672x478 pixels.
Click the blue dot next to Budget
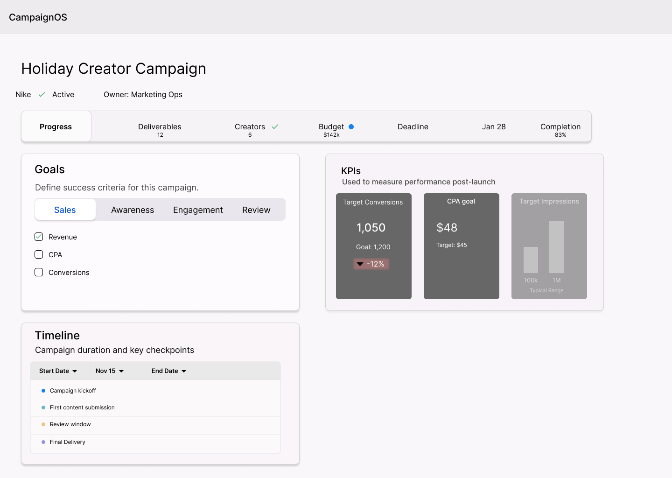[351, 127]
